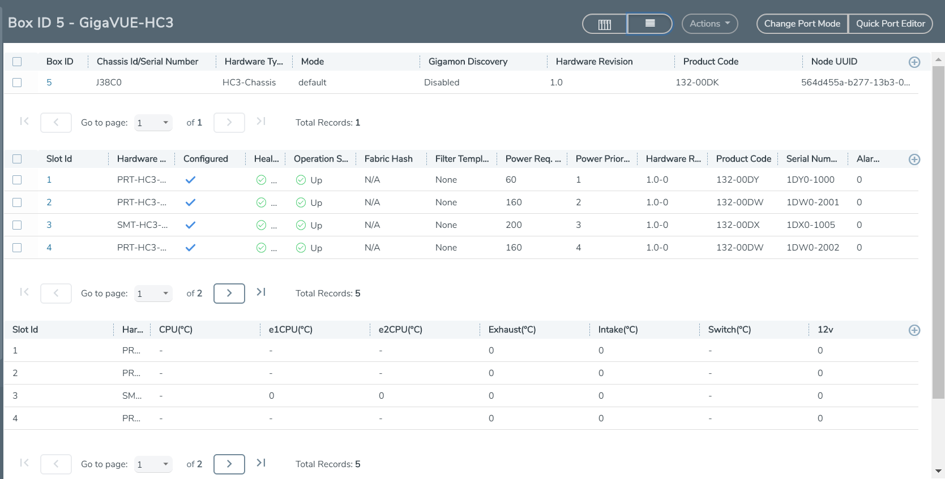Sort by Power Req. column header
Screen dimensions: 945x479
click(532, 159)
